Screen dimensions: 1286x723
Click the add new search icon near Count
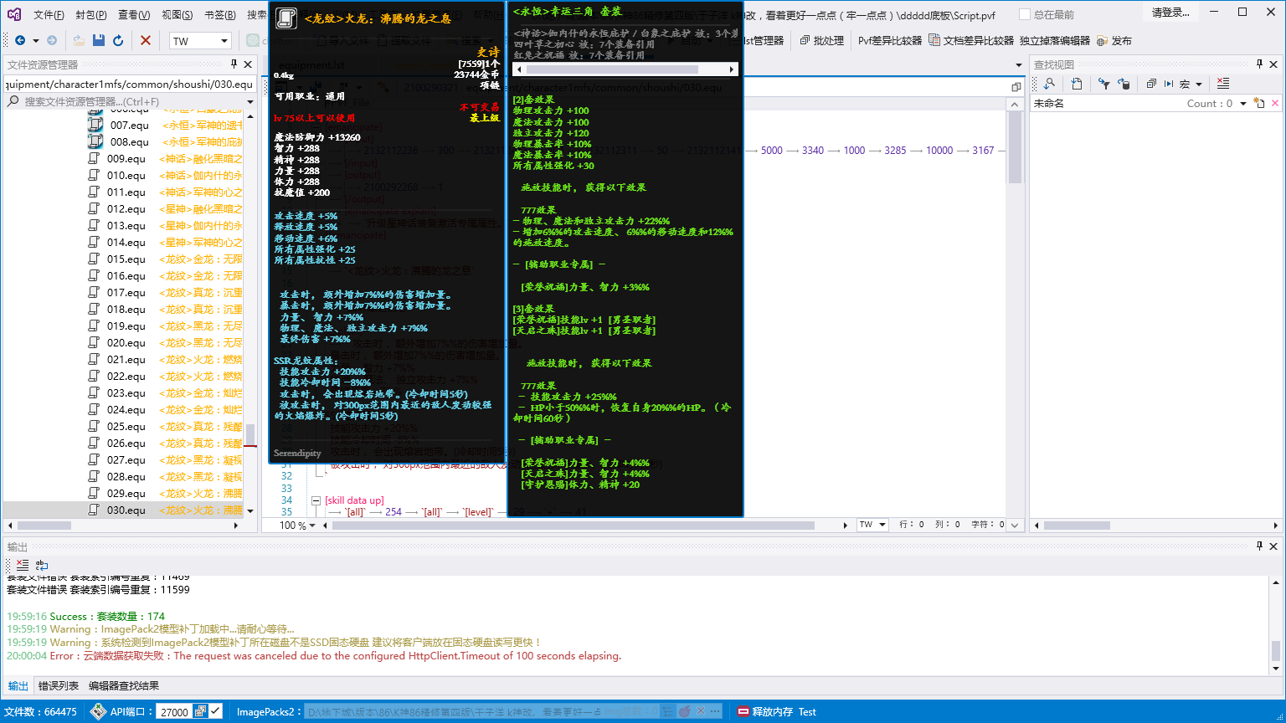tap(1258, 103)
